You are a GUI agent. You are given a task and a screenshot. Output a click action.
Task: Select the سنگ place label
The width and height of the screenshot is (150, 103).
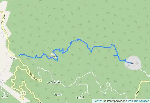click(x=3, y=82)
